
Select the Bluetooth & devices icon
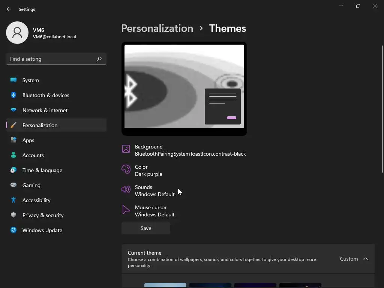tap(13, 95)
